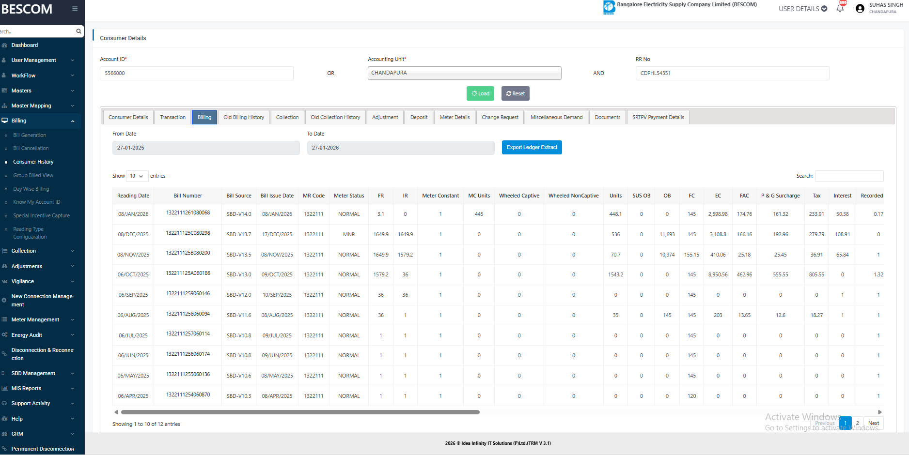Click the BESCOM company logo in header
This screenshot has height=455, width=909.
tap(609, 7)
